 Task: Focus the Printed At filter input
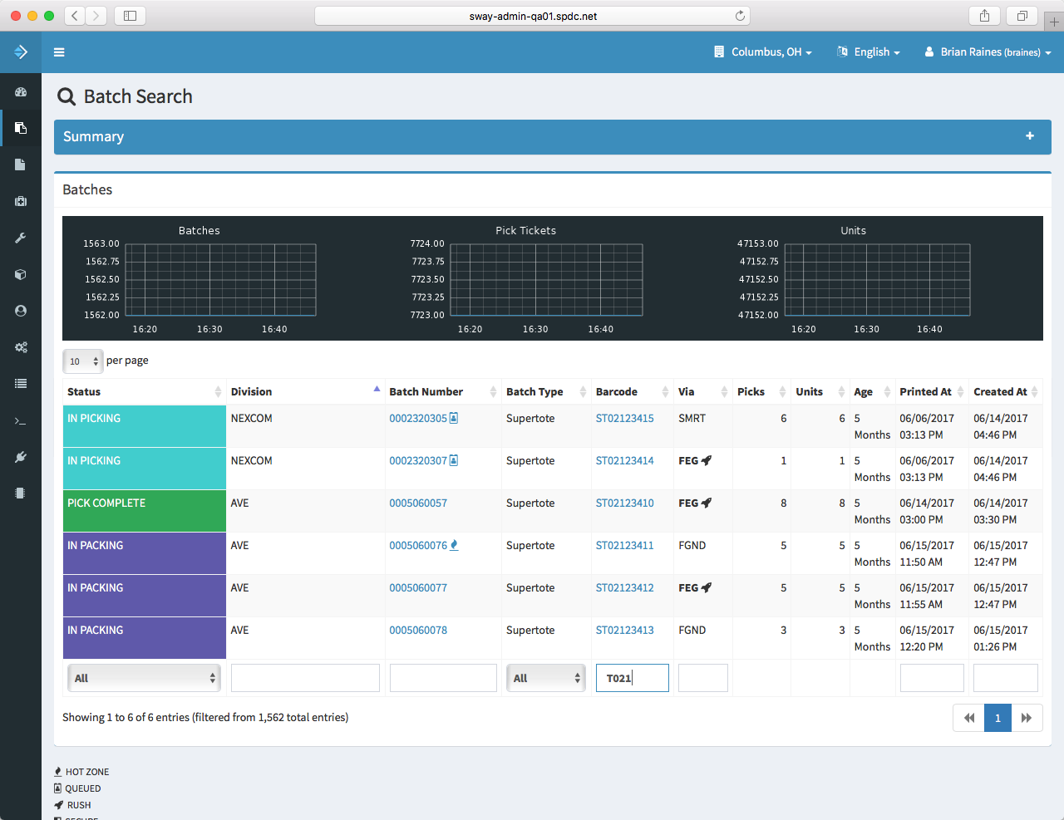[932, 678]
